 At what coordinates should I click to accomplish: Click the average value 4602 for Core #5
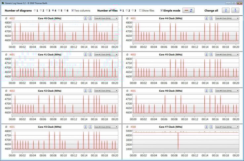pos(133,54)
